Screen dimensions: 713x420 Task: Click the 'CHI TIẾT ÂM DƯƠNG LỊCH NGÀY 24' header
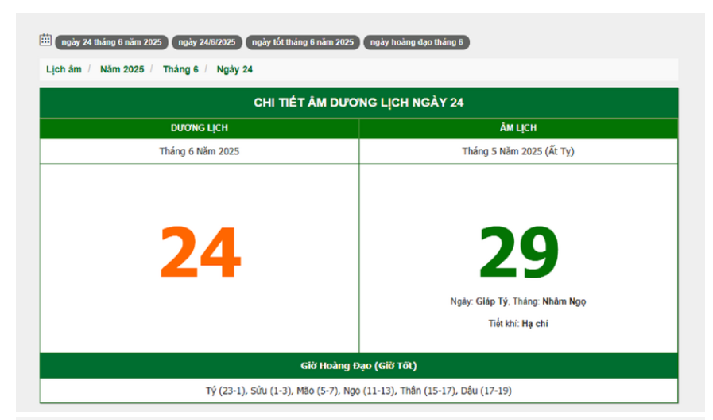[358, 103]
